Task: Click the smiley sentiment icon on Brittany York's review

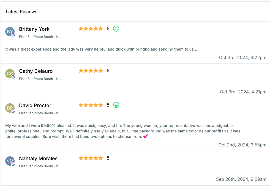Action: 116,29
